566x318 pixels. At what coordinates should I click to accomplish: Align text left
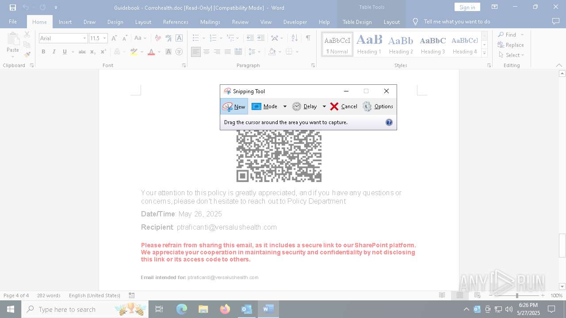[196, 52]
